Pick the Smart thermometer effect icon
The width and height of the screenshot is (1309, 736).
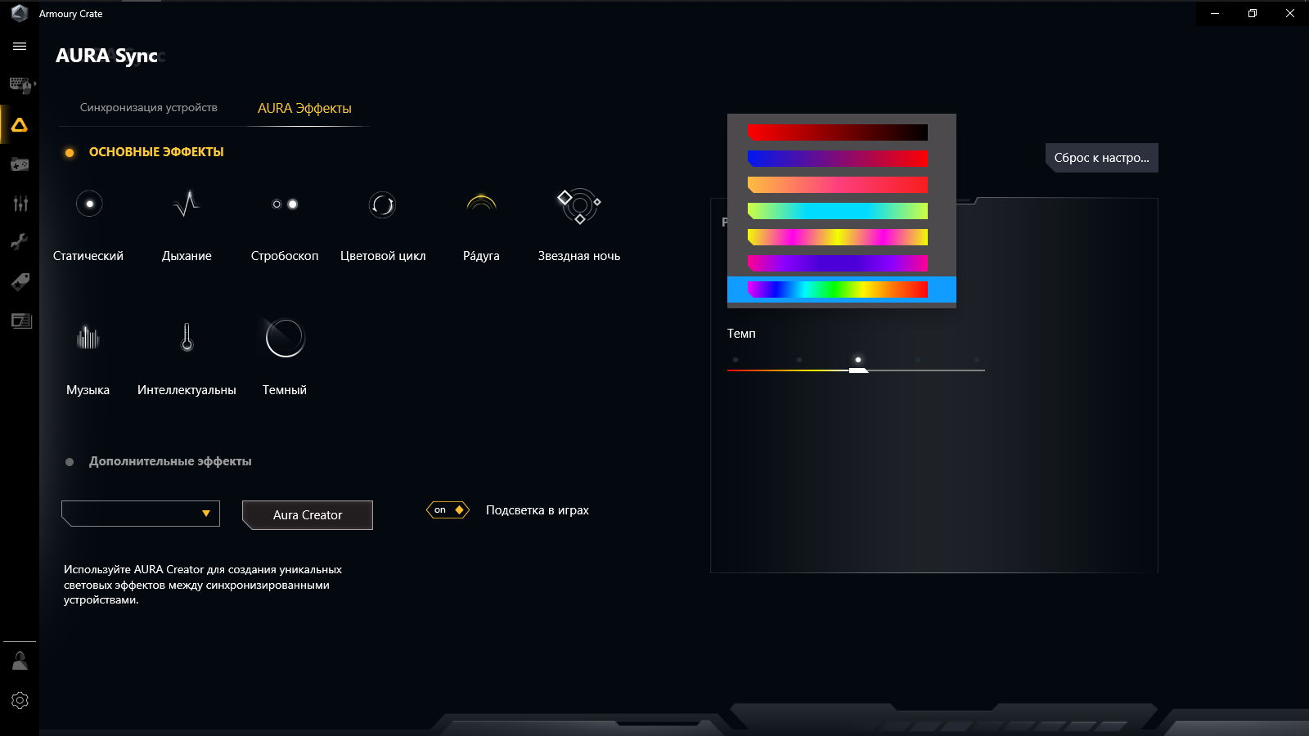(x=187, y=337)
